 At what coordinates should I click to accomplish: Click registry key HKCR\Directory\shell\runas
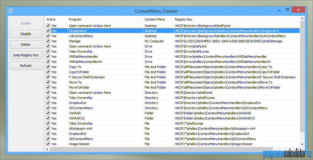195,98
